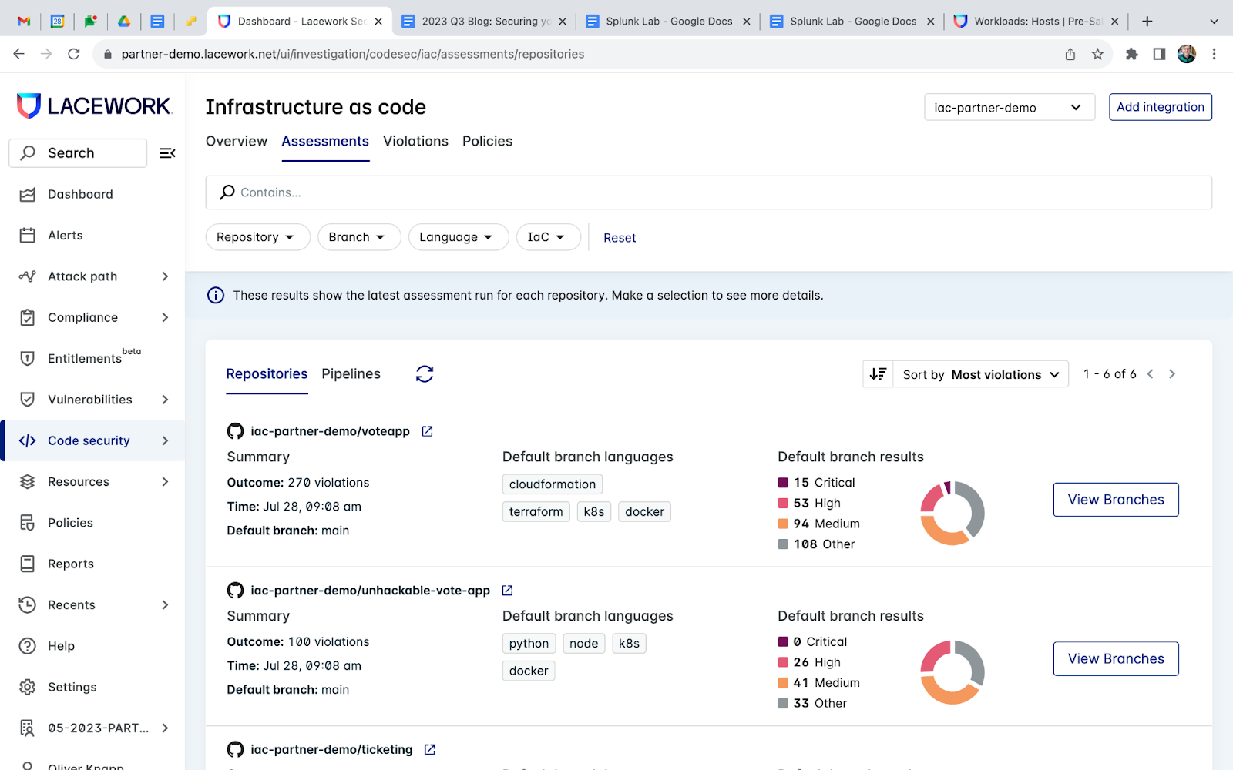Click the Add integration button
The width and height of the screenshot is (1233, 770).
click(1160, 107)
